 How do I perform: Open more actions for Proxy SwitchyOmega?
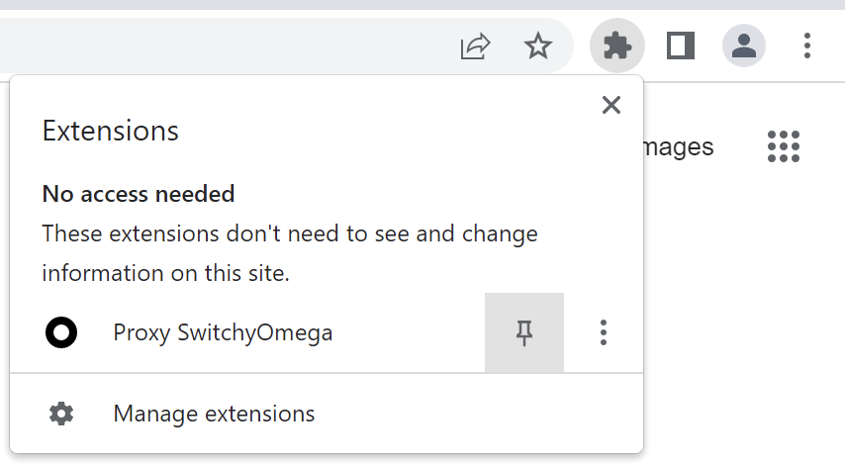pos(604,333)
